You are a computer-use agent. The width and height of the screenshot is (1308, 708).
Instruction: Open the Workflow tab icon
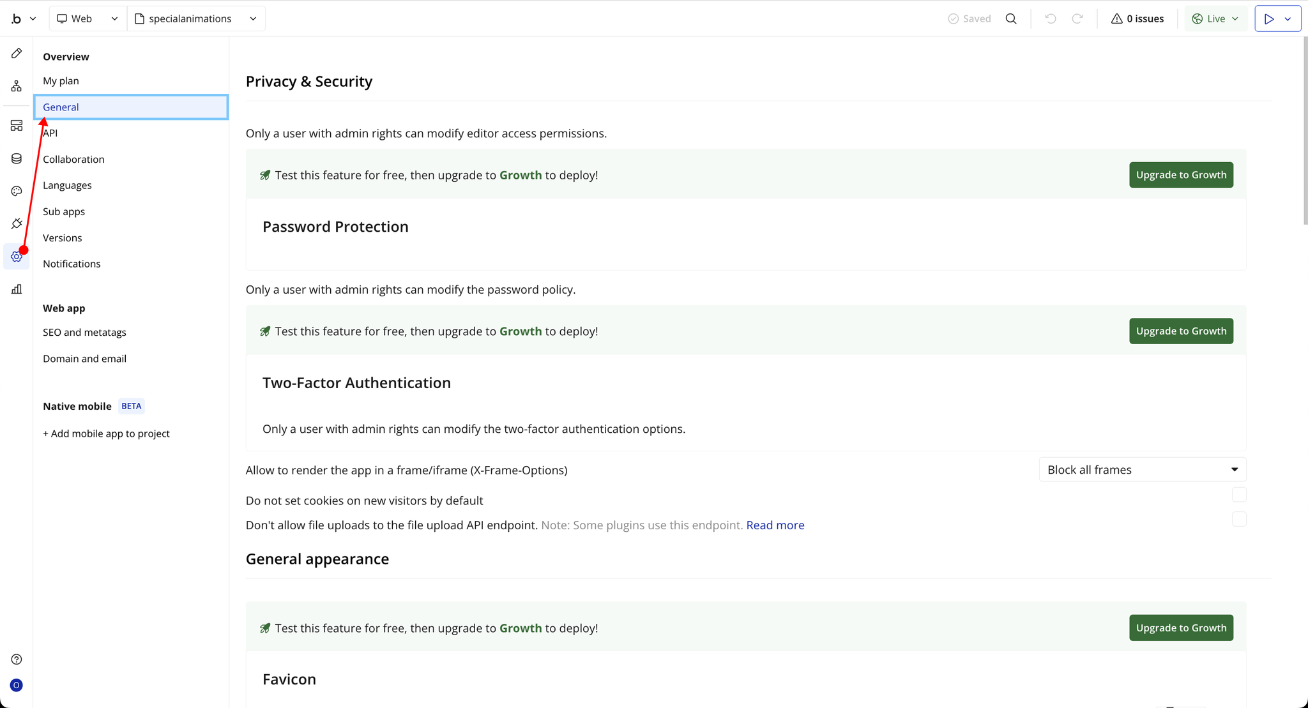(x=17, y=86)
